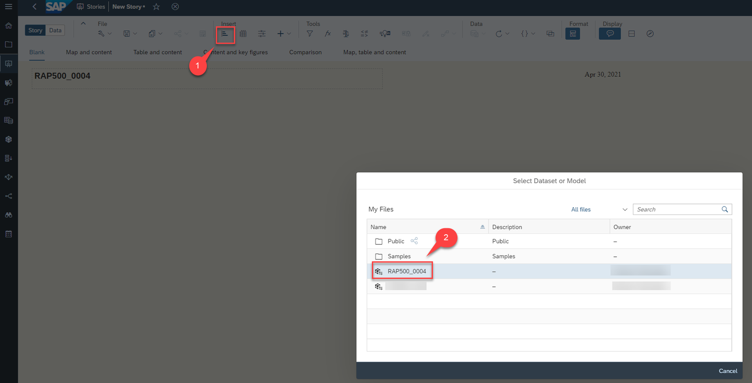
Task: Open the Save dropdown
Action: [x=130, y=34]
